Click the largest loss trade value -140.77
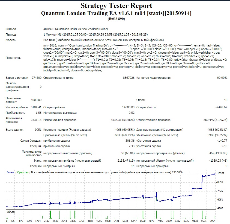Viewport: 230px width, 224px height. pyautogui.click(x=222, y=141)
